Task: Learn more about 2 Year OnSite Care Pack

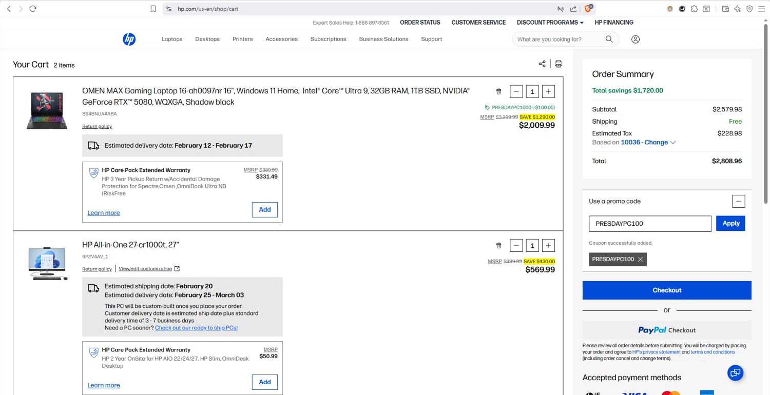Action: pos(104,385)
